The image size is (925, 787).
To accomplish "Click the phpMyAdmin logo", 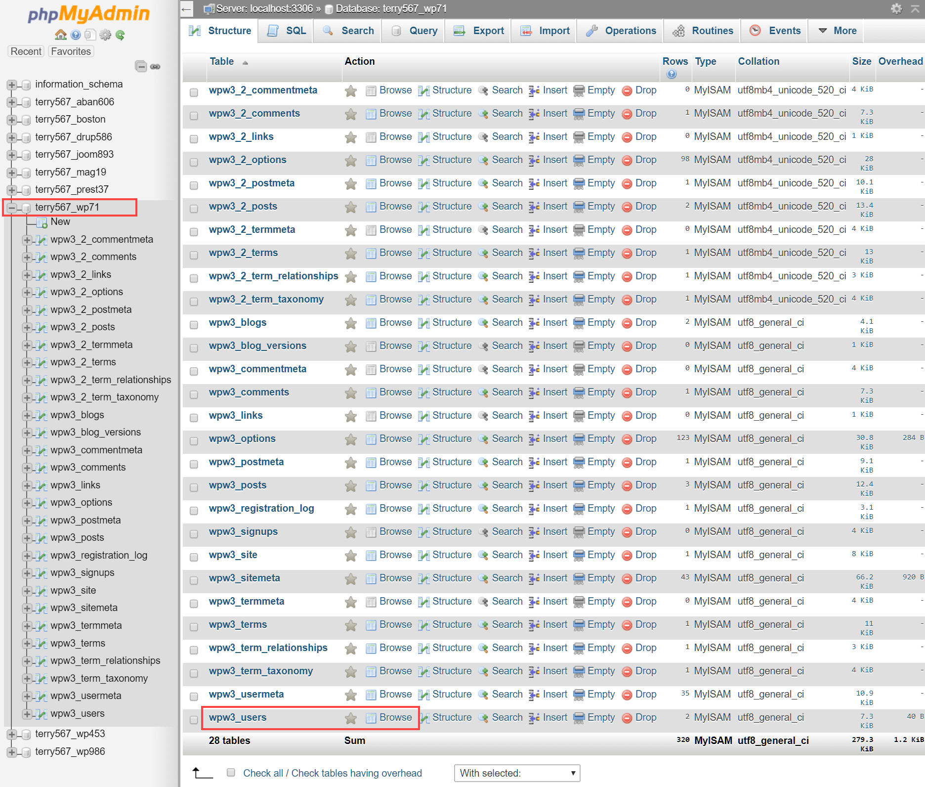I will tap(88, 14).
